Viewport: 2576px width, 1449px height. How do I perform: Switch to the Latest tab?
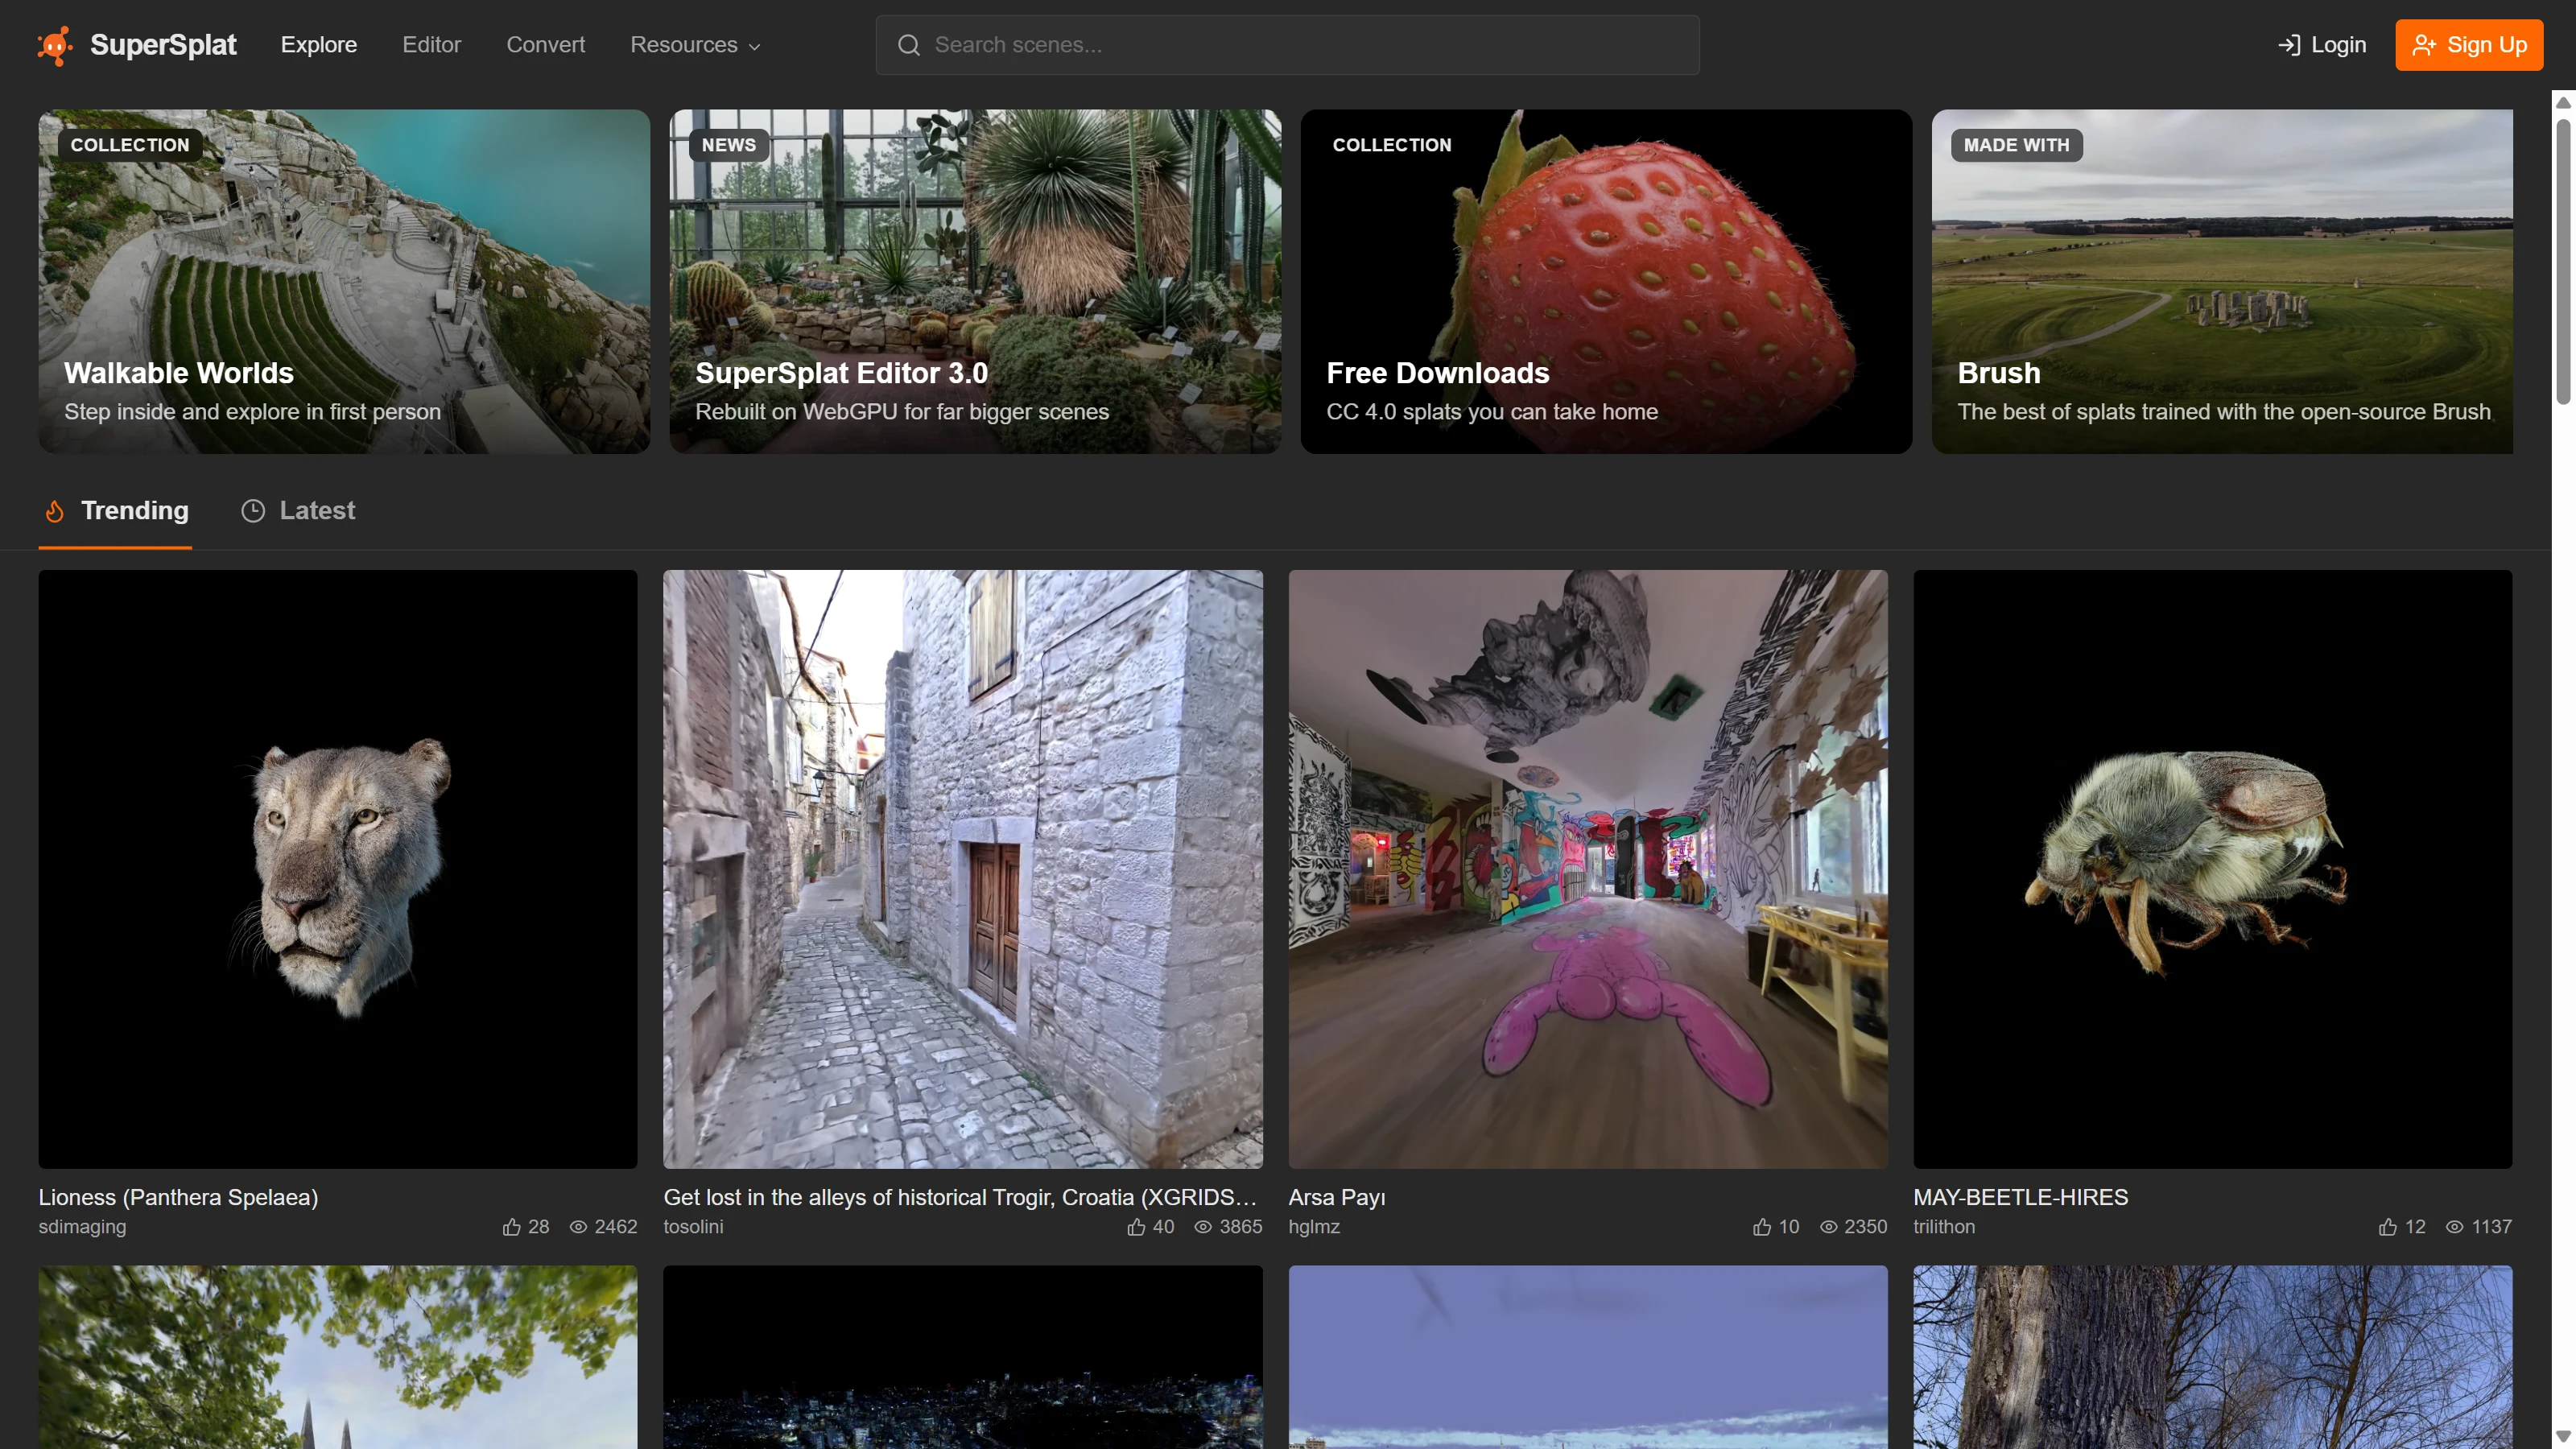coord(298,511)
